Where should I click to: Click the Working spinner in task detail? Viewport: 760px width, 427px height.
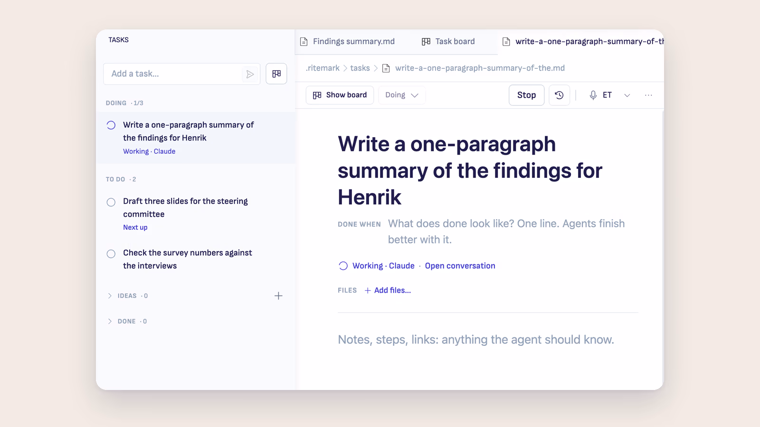[343, 266]
